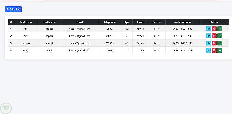Delete the hosam alhandi row
Viewport: 232px width, 114px height.
214,43
